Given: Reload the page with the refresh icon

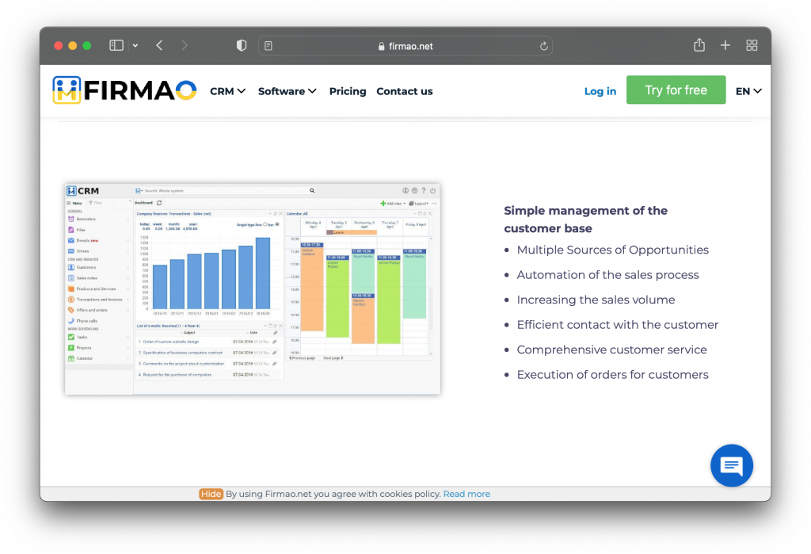Looking at the screenshot, I should (543, 46).
